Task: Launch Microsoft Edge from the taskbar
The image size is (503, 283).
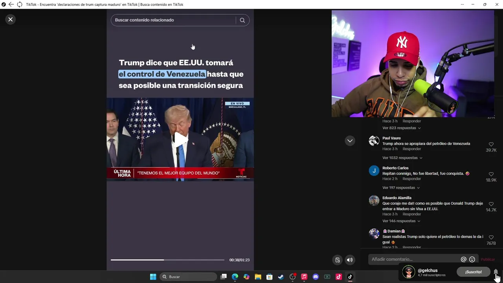Action: (235, 277)
